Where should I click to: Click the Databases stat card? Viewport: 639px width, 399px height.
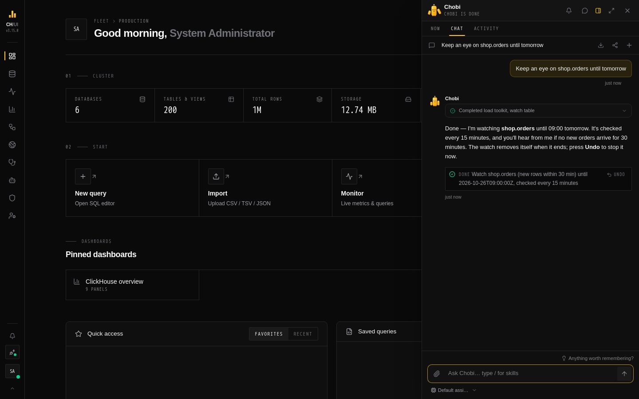110,105
